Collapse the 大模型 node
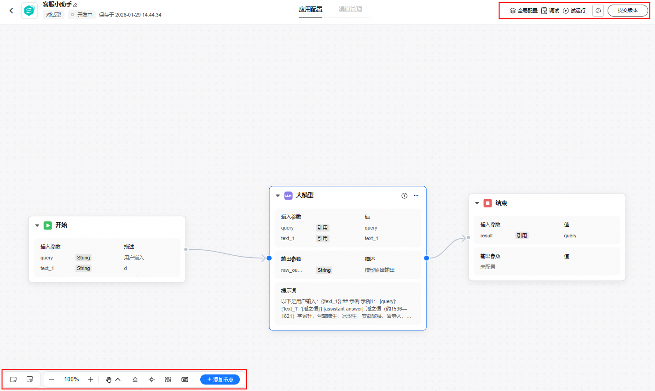 (x=278, y=195)
